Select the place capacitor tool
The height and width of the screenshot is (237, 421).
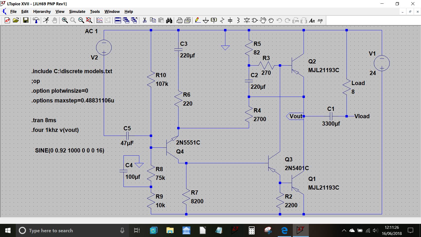pos(230,20)
